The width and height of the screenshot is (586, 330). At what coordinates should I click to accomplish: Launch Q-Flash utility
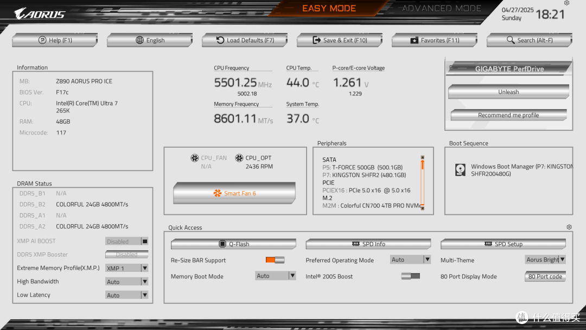pyautogui.click(x=233, y=244)
